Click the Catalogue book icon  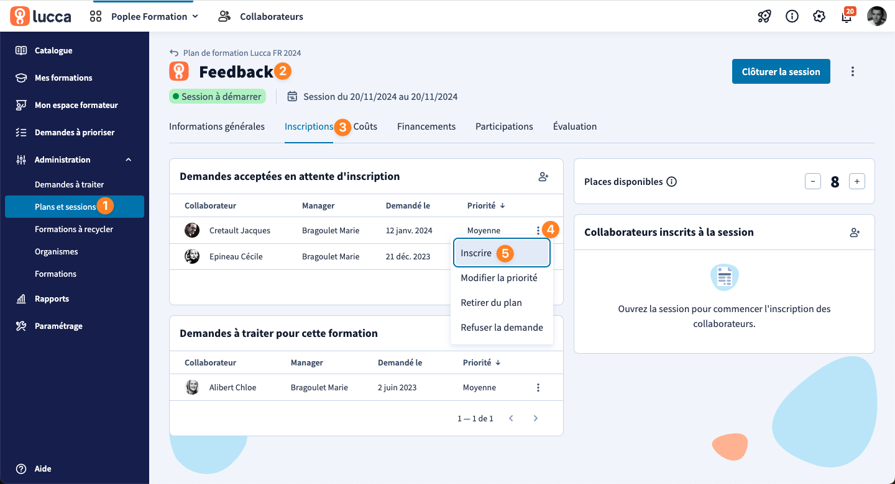point(21,50)
